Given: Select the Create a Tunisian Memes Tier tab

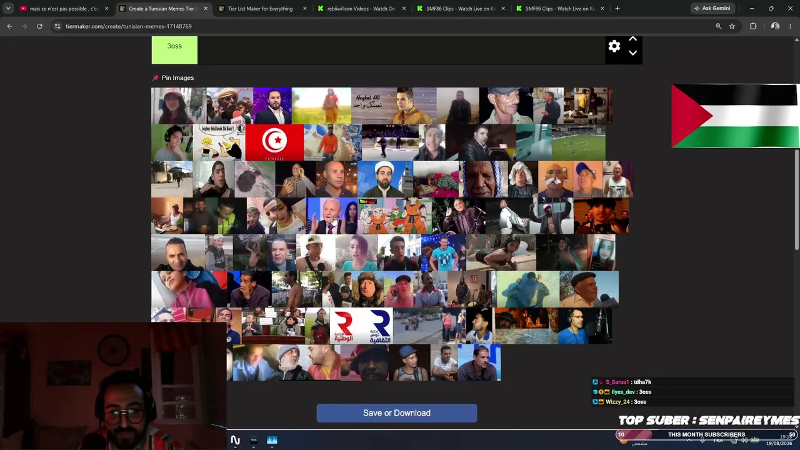Looking at the screenshot, I should tap(162, 9).
